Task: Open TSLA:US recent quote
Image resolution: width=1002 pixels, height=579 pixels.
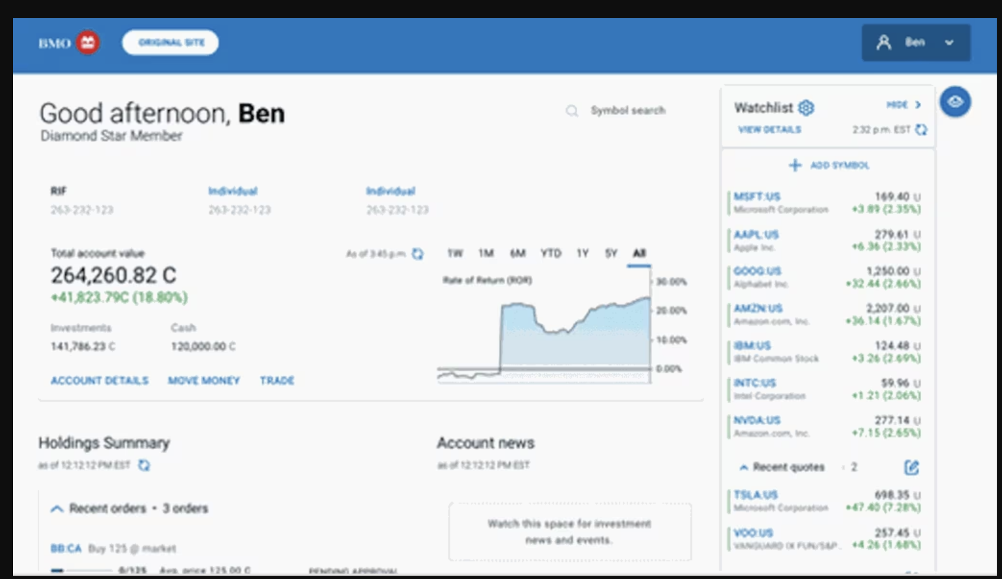Action: [756, 495]
